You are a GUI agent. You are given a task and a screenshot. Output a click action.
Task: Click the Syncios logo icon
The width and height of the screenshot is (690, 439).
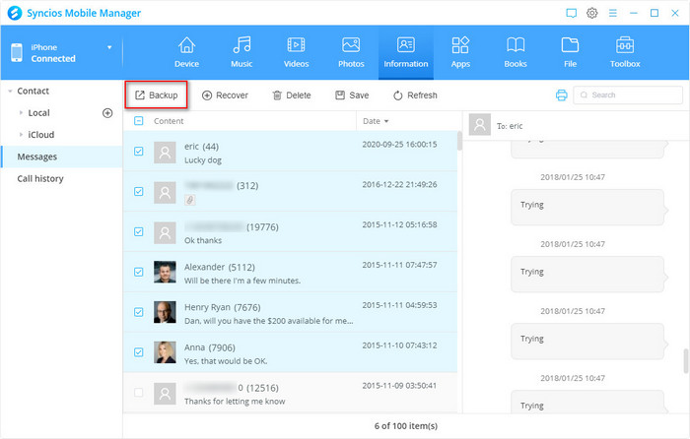coord(15,13)
